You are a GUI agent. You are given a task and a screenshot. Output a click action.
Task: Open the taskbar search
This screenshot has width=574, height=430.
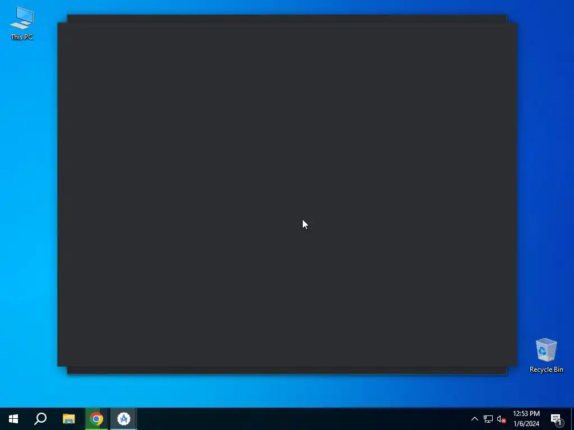tap(40, 419)
